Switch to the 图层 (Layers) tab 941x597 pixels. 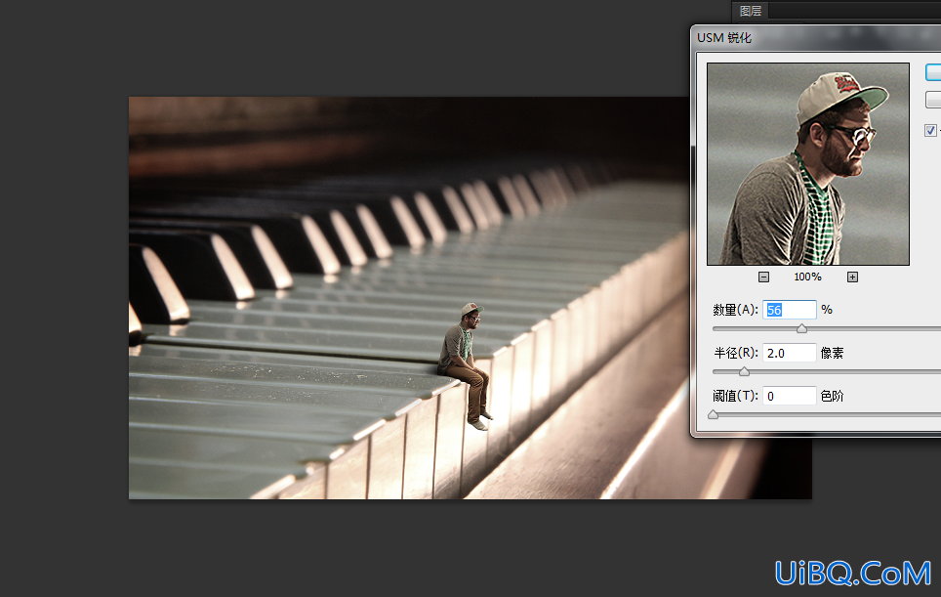tap(750, 11)
